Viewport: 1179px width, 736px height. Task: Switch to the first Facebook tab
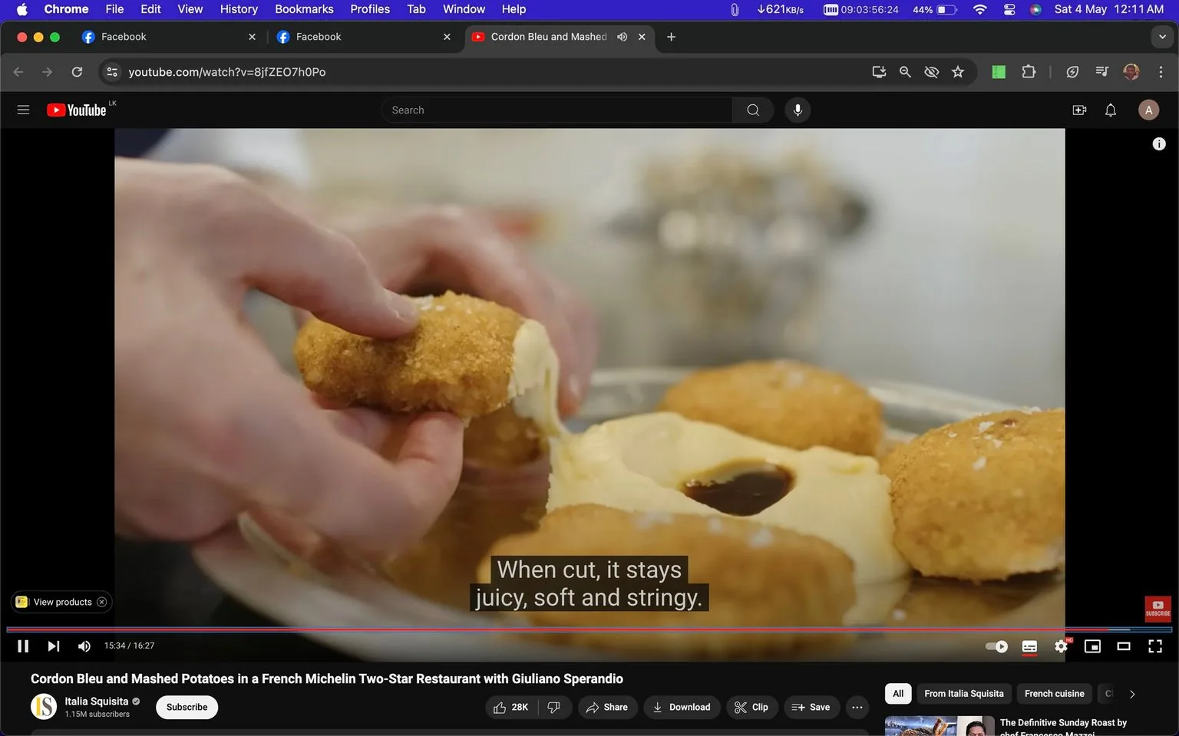tap(154, 36)
